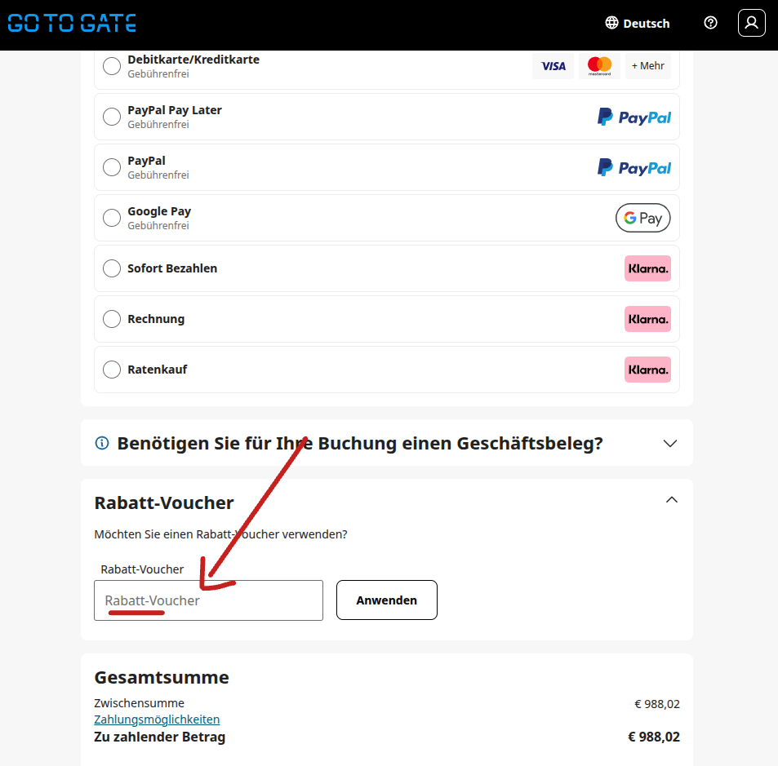Click the Rabatt-Voucher input field
This screenshot has width=778, height=766.
click(x=208, y=600)
